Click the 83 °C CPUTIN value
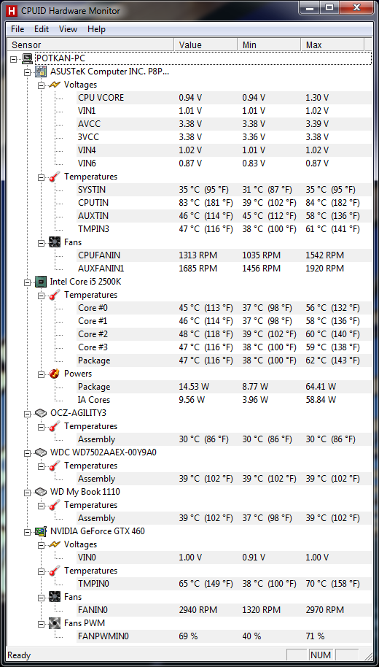This screenshot has height=667, width=379. [206, 202]
